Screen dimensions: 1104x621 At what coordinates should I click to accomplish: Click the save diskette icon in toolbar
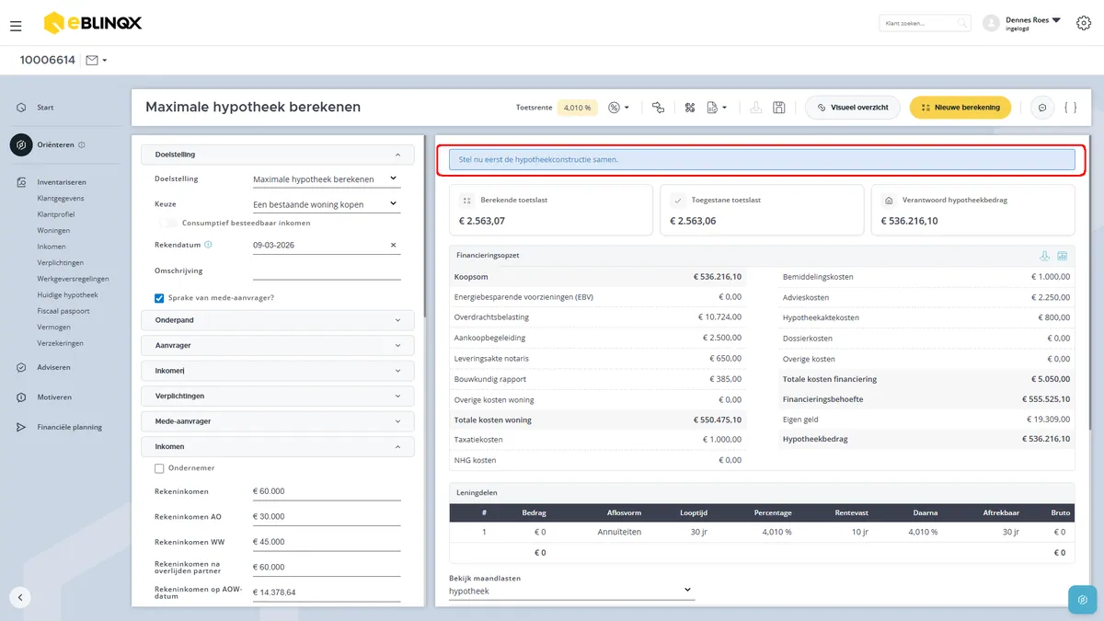click(779, 108)
